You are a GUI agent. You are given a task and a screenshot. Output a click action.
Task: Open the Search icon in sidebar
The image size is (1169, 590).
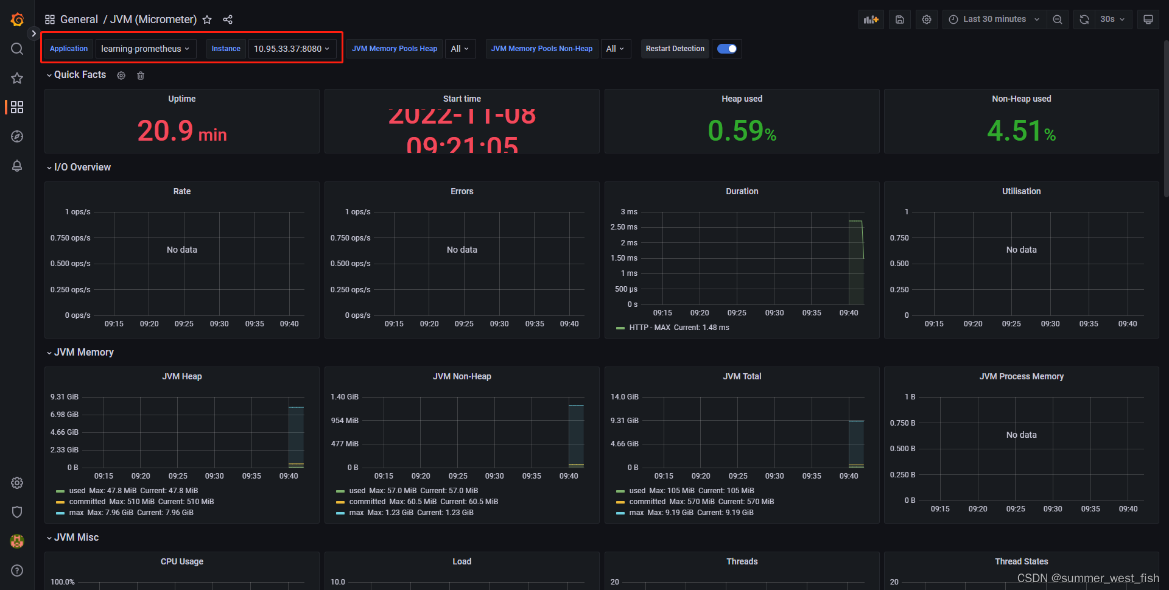(16, 49)
